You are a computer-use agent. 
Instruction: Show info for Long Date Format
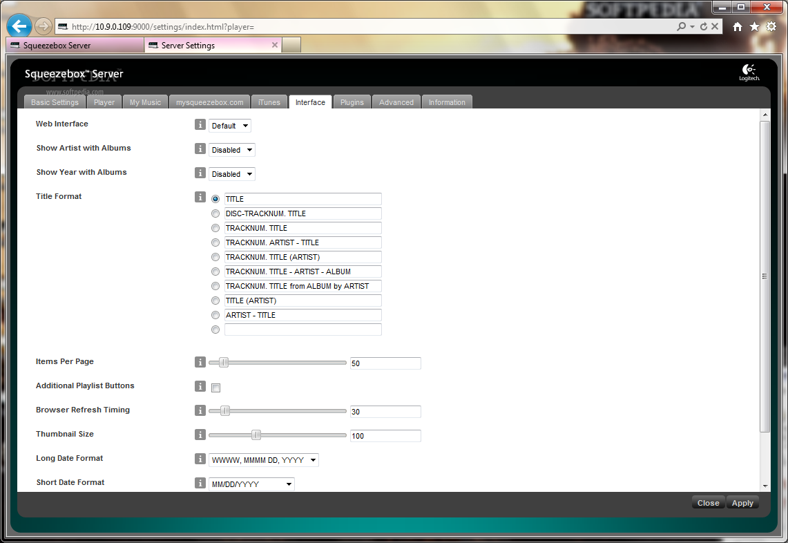[200, 458]
